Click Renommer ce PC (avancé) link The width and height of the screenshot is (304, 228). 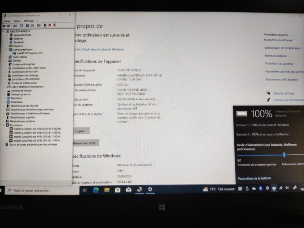tap(282, 80)
